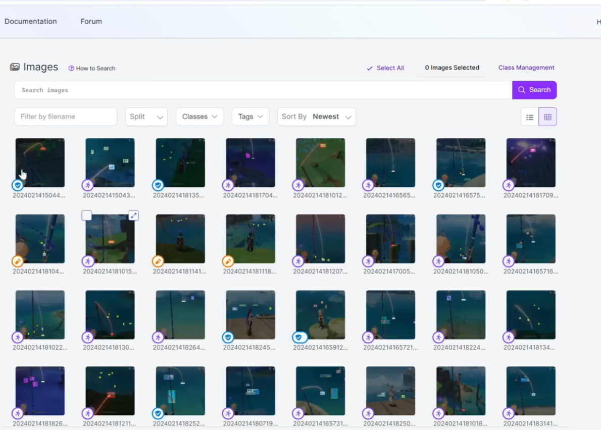Open thumbnail of image 20240214165731...
This screenshot has height=430, width=601.
click(320, 391)
